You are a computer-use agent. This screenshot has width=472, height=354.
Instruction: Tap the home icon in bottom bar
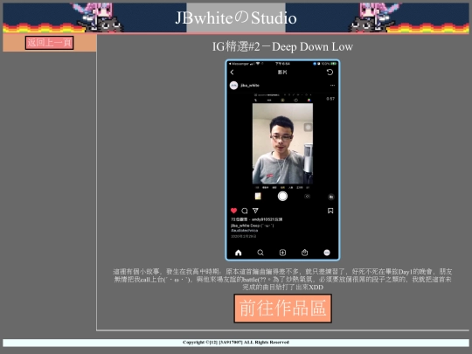point(238,253)
